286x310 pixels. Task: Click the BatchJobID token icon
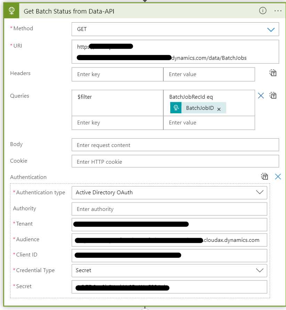pyautogui.click(x=176, y=108)
